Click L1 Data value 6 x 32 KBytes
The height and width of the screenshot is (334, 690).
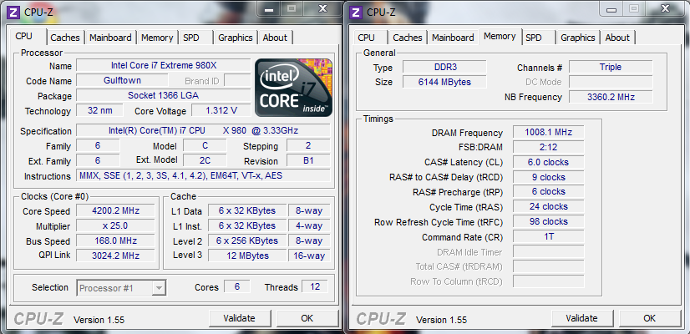pos(247,210)
